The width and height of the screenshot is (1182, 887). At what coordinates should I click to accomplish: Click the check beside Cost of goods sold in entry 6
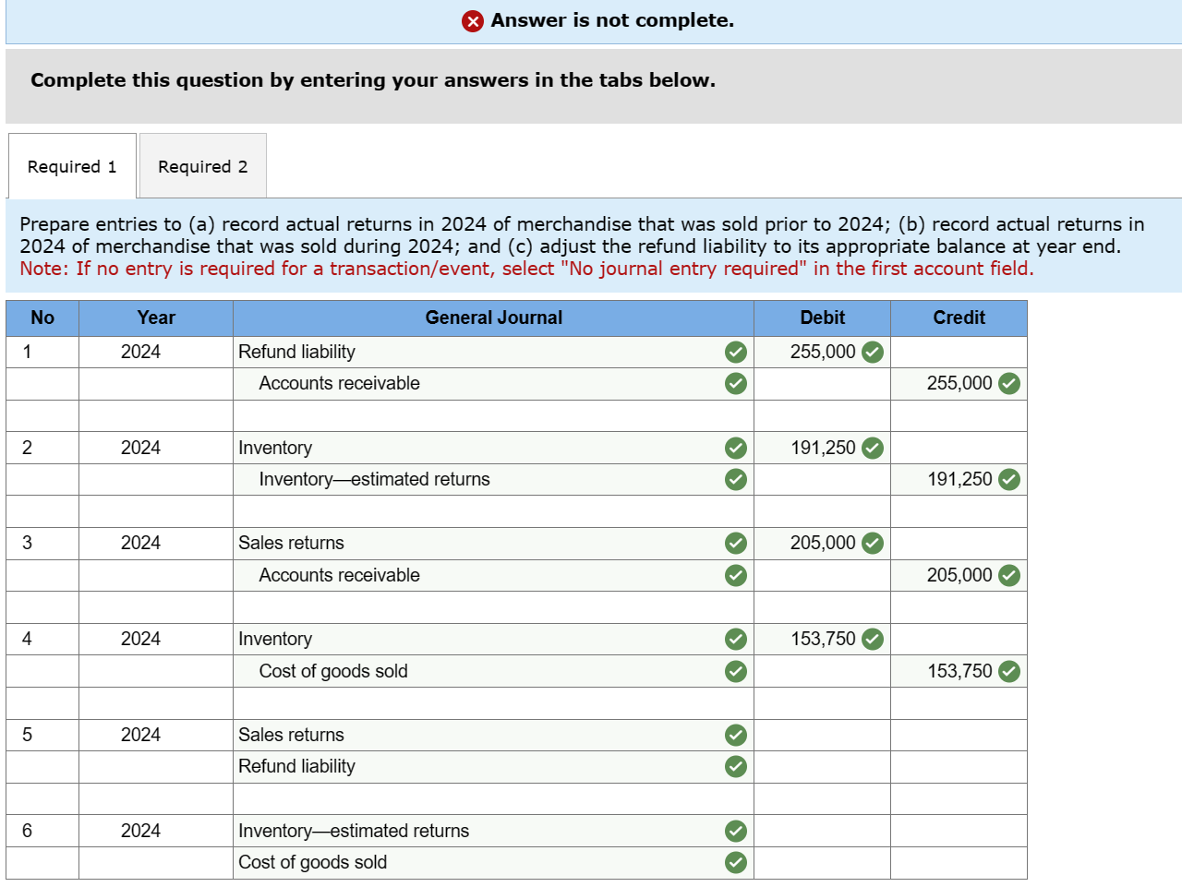pyautogui.click(x=736, y=862)
